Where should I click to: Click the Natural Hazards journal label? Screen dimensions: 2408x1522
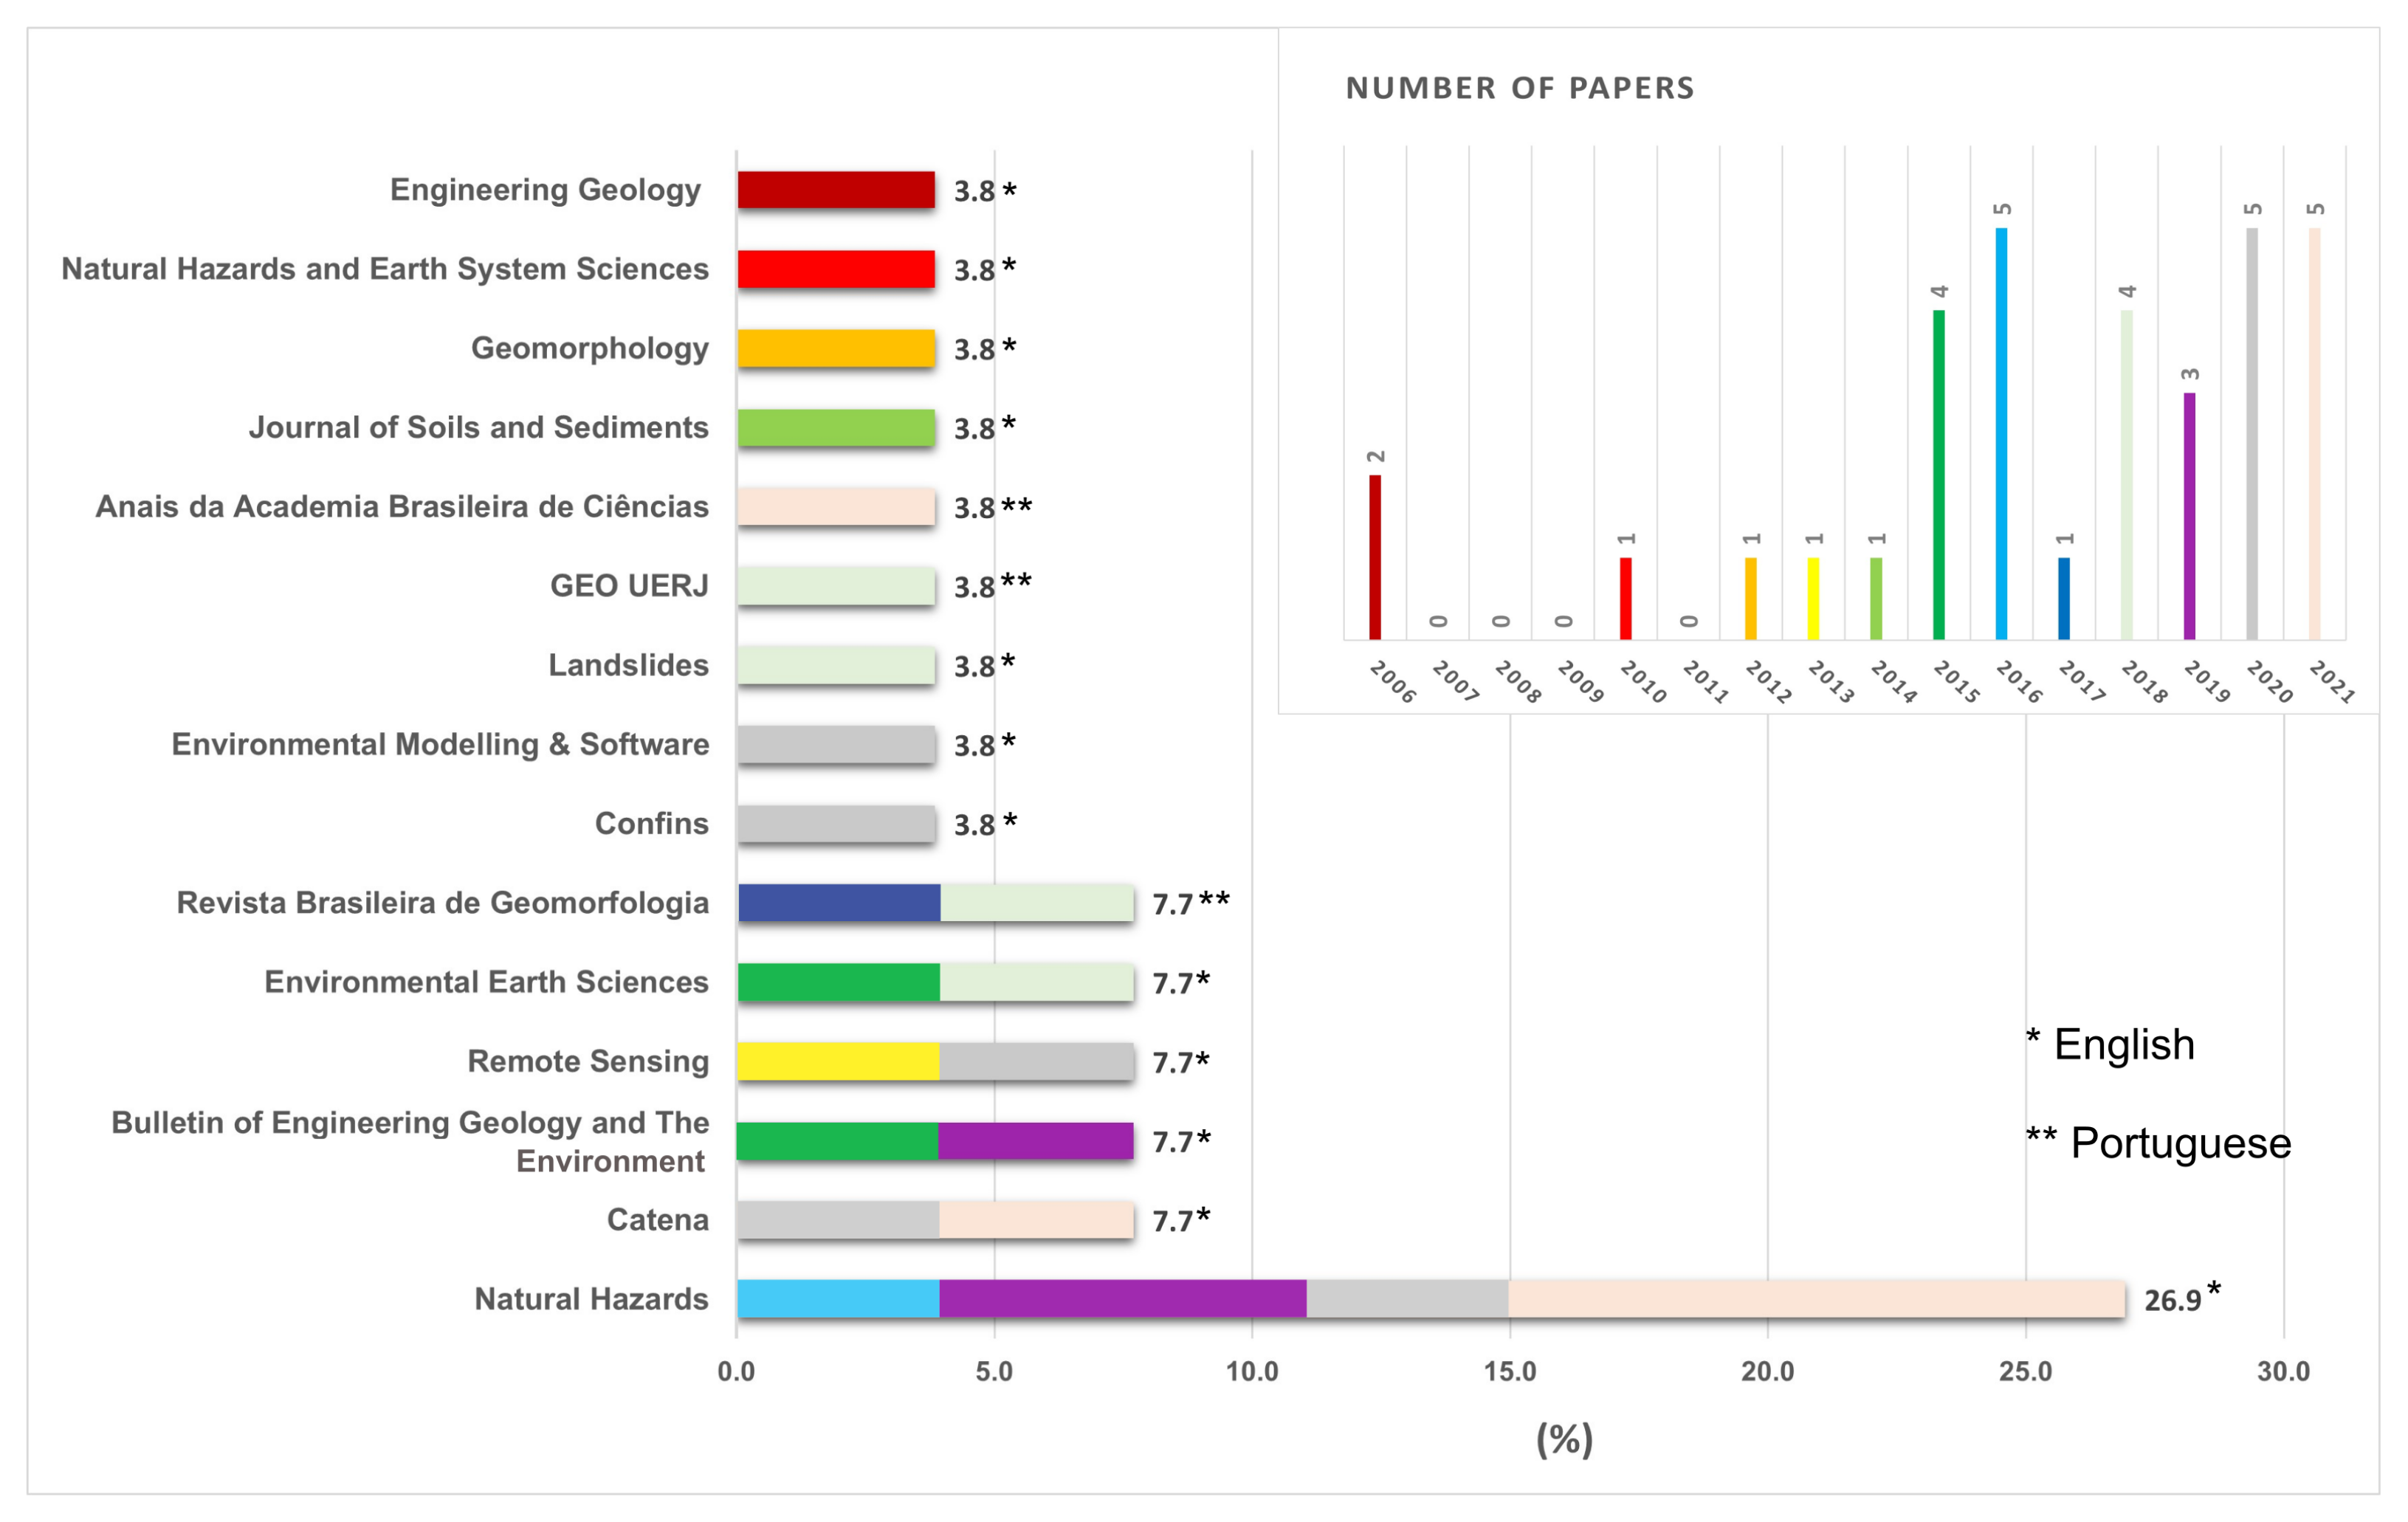click(591, 1299)
